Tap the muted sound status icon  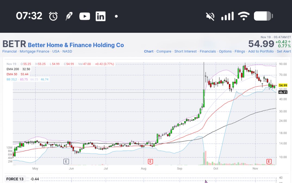tap(210, 16)
